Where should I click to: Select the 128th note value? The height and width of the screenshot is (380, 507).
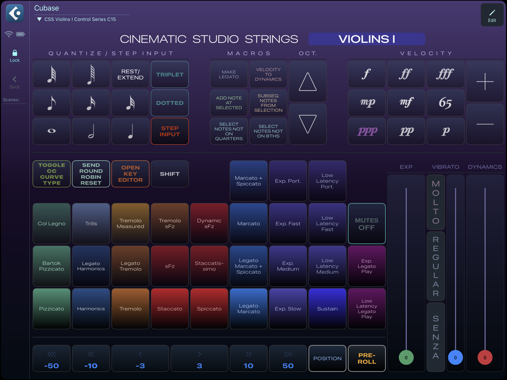point(91,74)
